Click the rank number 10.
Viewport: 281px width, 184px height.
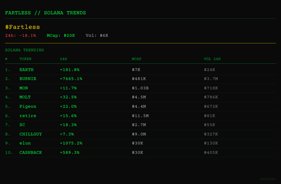click(9, 152)
